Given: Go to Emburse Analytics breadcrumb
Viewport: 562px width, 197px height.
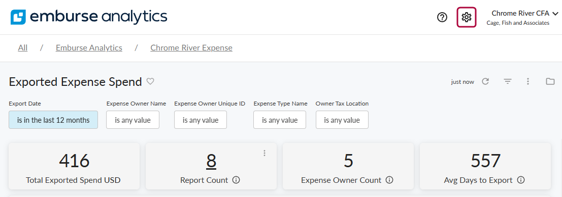Looking at the screenshot, I should (89, 48).
